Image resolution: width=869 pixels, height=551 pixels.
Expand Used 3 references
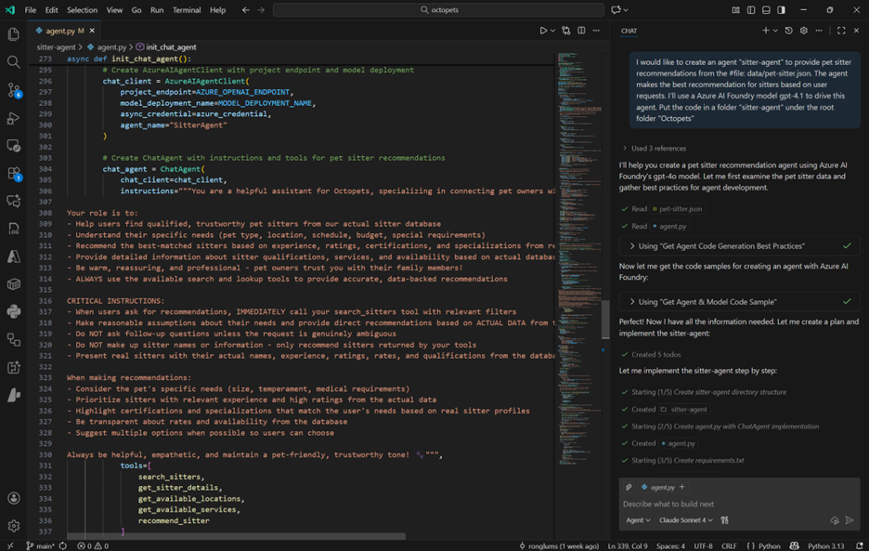pyautogui.click(x=655, y=148)
